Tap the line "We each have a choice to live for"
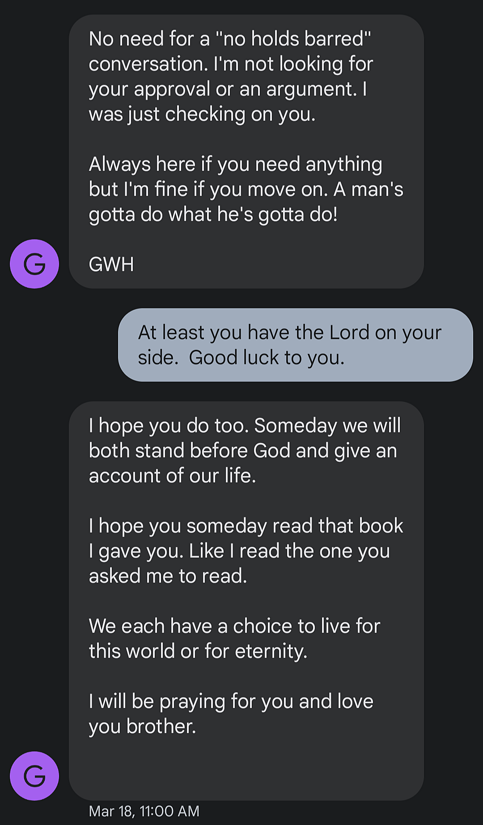This screenshot has height=825, width=483. pyautogui.click(x=234, y=626)
